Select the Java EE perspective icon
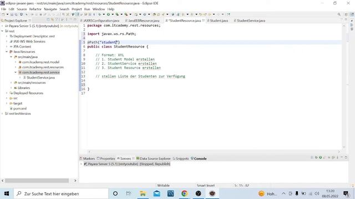The height and width of the screenshot is (199, 355). [352, 14]
